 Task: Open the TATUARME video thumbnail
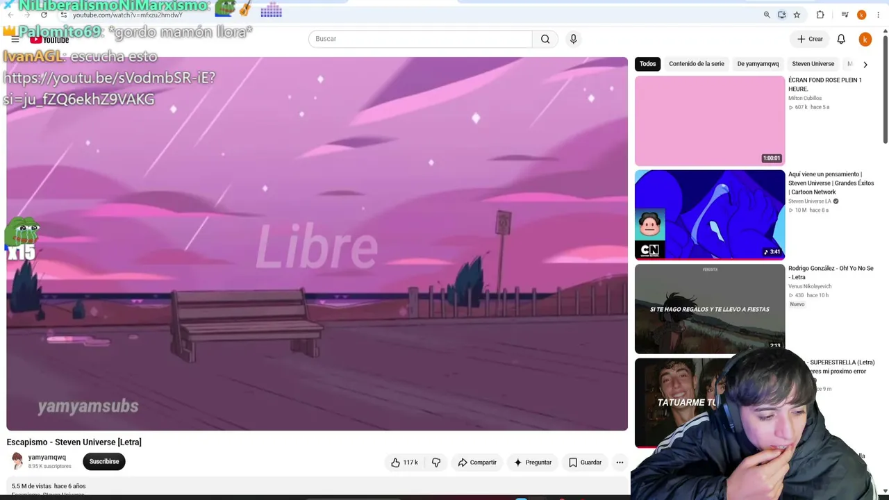click(x=681, y=403)
